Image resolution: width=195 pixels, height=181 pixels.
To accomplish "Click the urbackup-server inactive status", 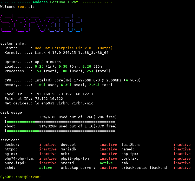I will click(x=108, y=168).
